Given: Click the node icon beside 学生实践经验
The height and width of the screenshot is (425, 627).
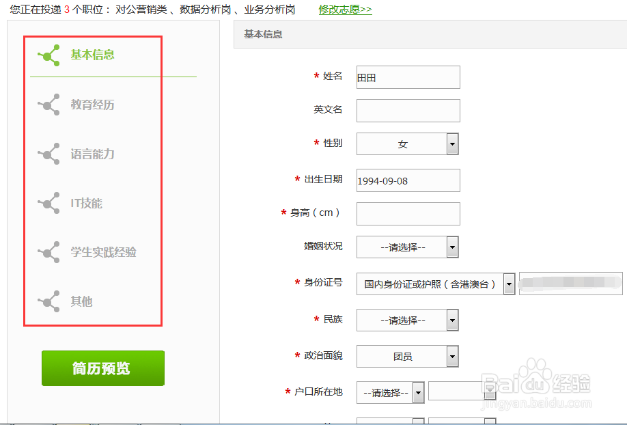Looking at the screenshot, I should pyautogui.click(x=48, y=252).
